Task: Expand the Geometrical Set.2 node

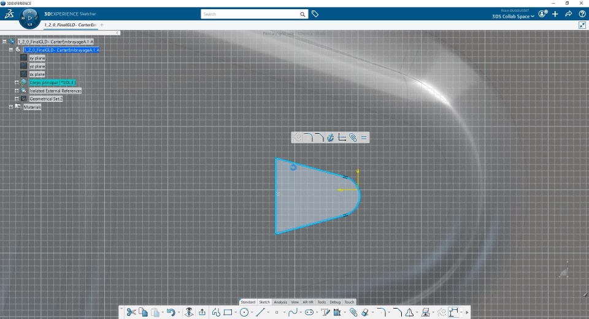Action: tap(17, 99)
